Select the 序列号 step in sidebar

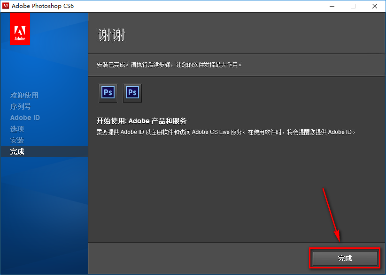[22, 106]
